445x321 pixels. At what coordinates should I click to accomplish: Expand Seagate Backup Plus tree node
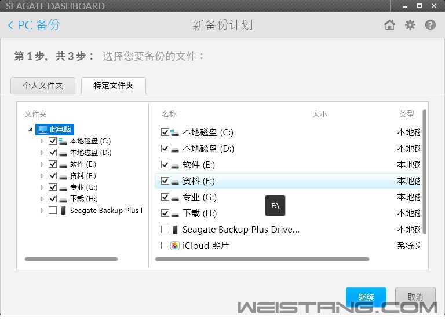point(42,211)
